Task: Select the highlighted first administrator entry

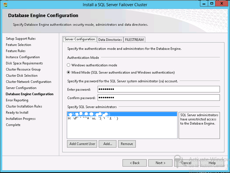Action: [x=122, y=114]
